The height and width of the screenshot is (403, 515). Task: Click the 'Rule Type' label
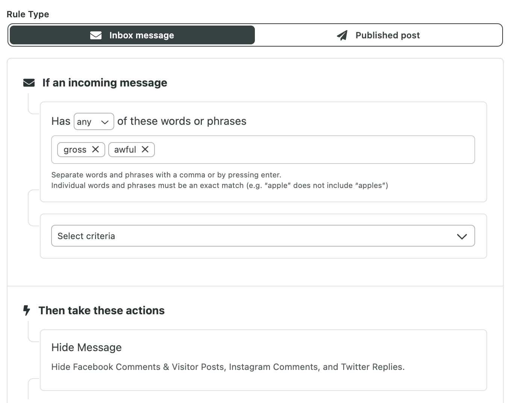click(x=28, y=14)
